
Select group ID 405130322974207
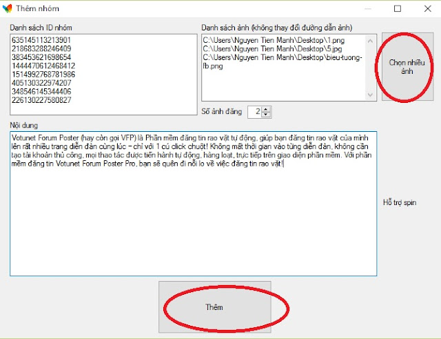41,83
